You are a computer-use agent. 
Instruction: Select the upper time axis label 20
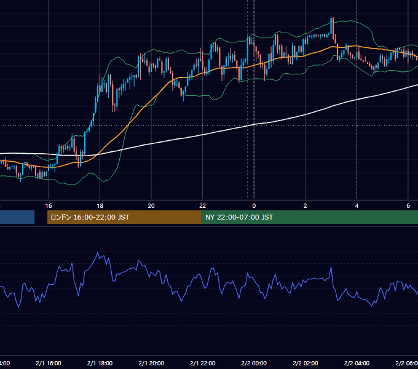[x=151, y=206]
